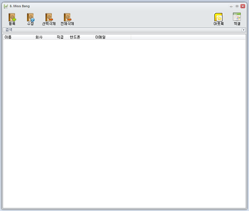Image resolution: width=249 pixels, height=211 pixels.
Task: Maximize the Miss Bang window
Action: click(237, 6)
